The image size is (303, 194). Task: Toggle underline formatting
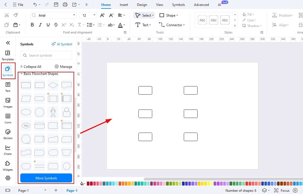(48, 25)
